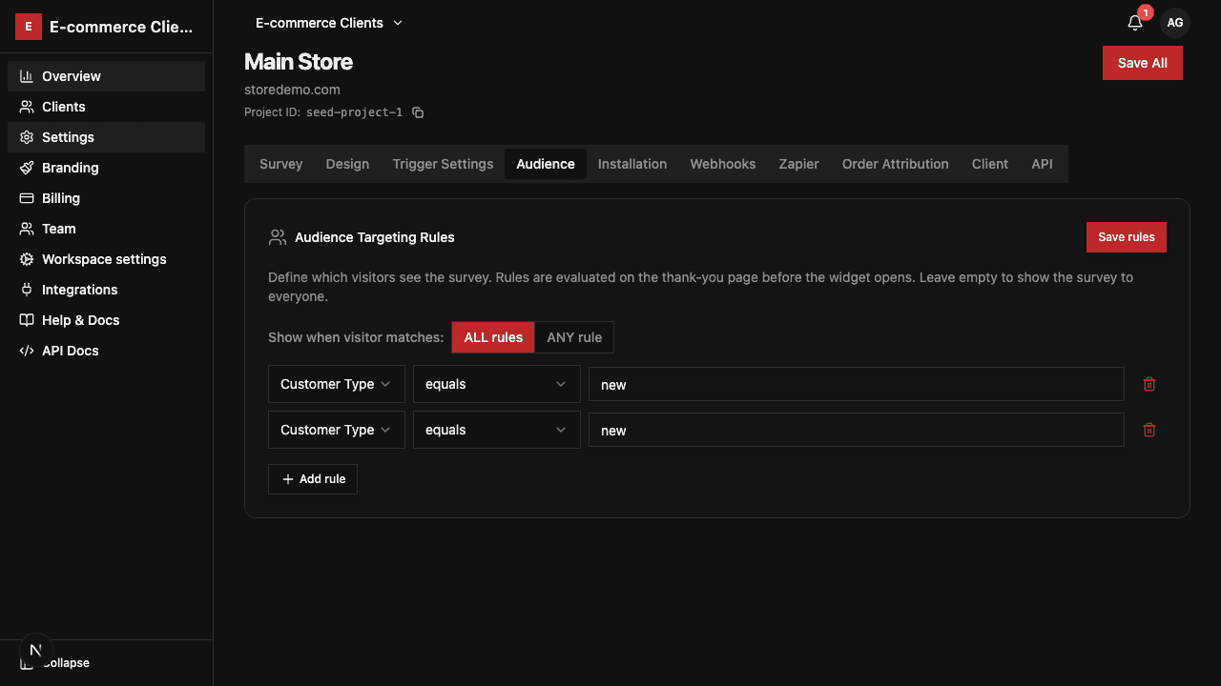Image resolution: width=1221 pixels, height=686 pixels.
Task: Open first rule's equals operator dropdown
Action: [497, 384]
